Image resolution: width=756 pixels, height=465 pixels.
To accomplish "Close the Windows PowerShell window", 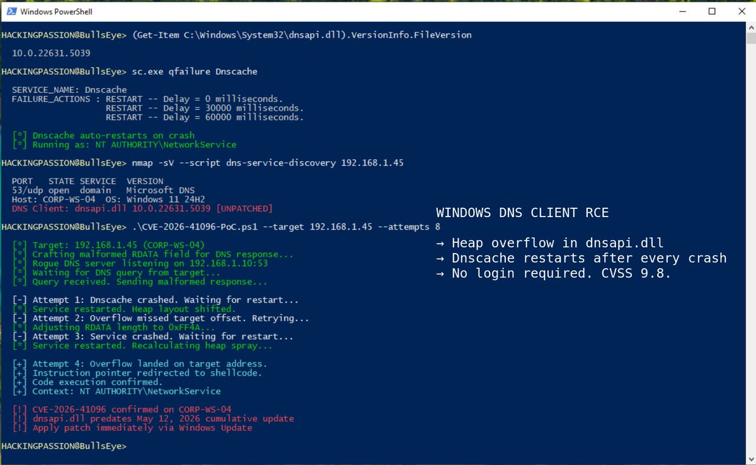I will coord(741,11).
